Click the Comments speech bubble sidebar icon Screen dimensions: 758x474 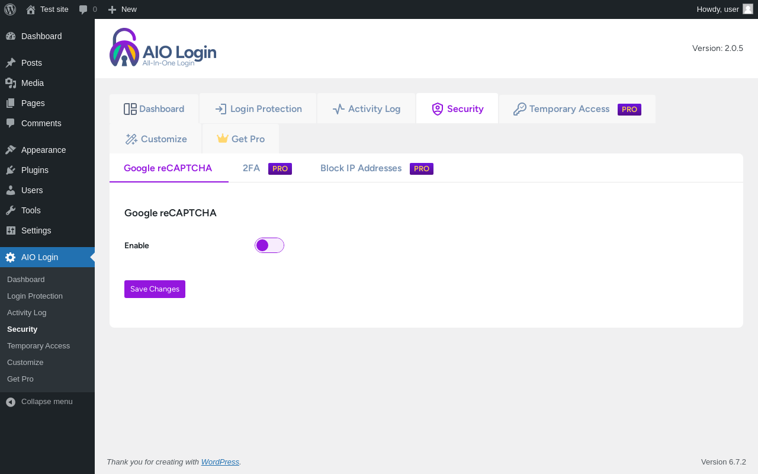coord(11,123)
